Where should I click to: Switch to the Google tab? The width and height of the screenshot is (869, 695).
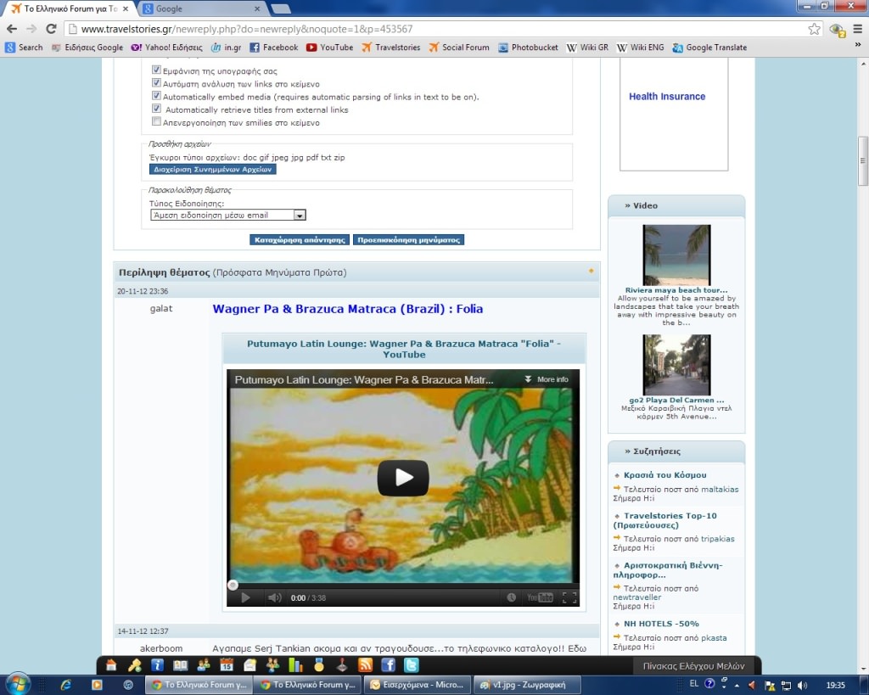(x=200, y=8)
